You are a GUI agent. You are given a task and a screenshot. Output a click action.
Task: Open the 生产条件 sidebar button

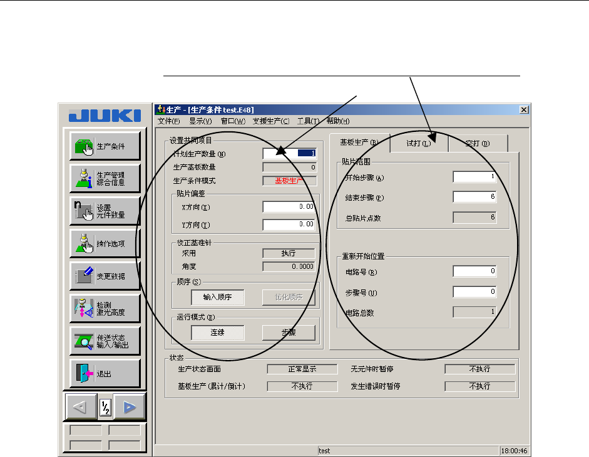[x=105, y=146]
